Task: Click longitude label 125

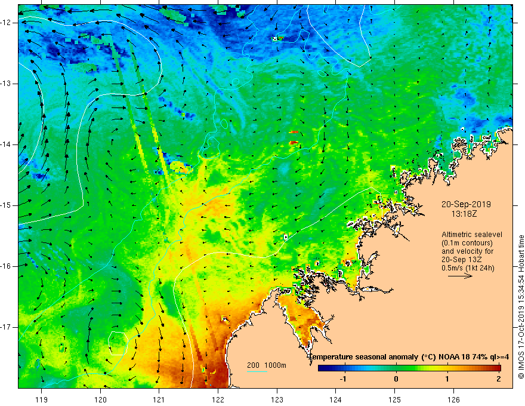Action: tap(395, 399)
